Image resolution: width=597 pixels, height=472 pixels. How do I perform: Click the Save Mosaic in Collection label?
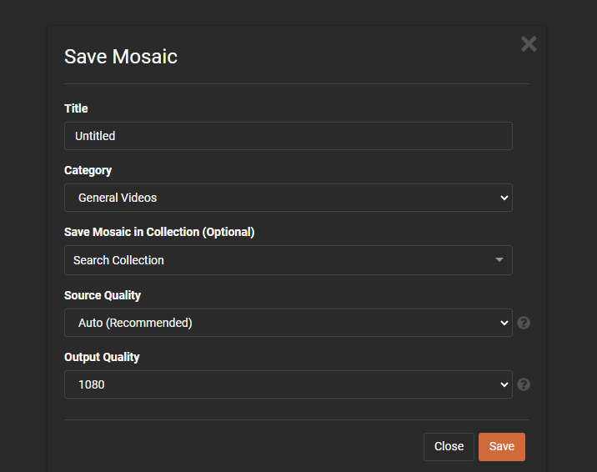pos(159,232)
